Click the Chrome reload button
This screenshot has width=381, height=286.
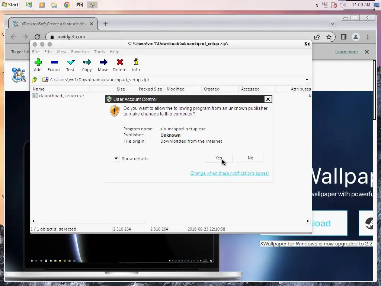[x=37, y=37]
